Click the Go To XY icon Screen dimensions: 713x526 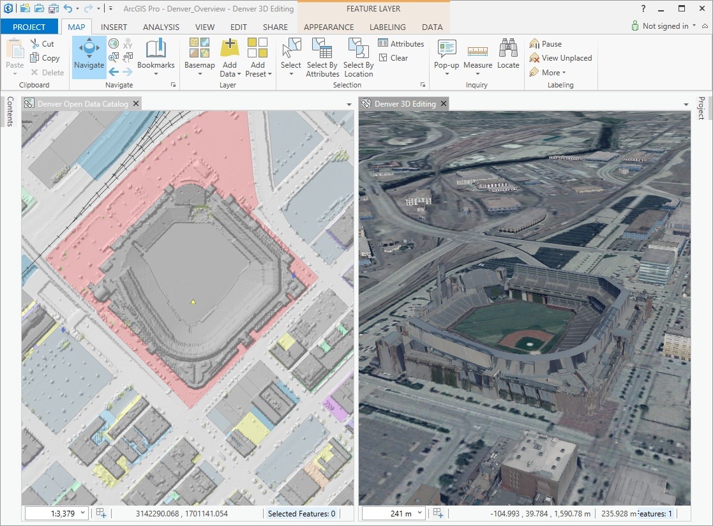tap(128, 43)
